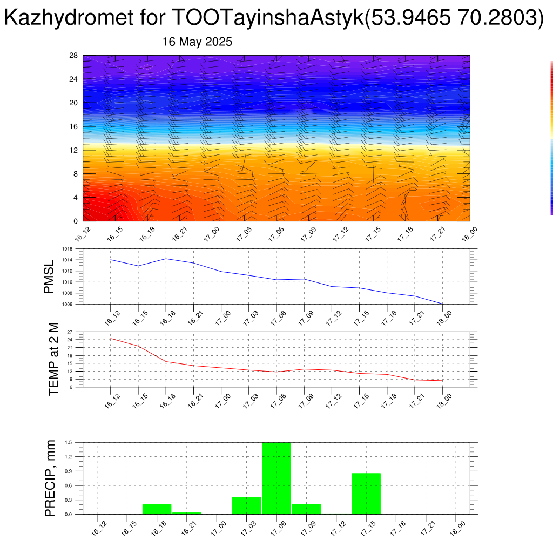Click value "0.0" on the PRECIP axis
Viewport: 553px width, 553px height.
tap(69, 514)
